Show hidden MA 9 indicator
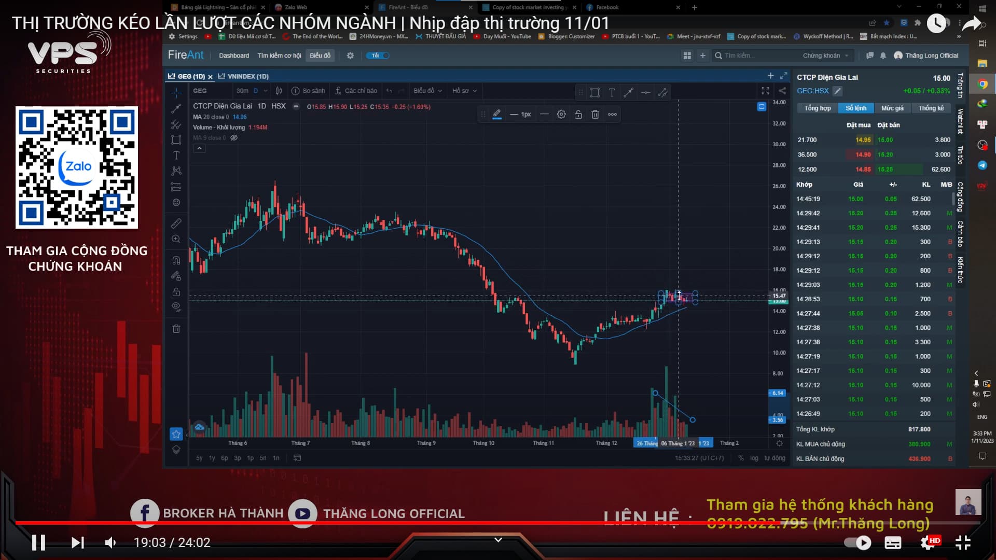 coord(234,138)
